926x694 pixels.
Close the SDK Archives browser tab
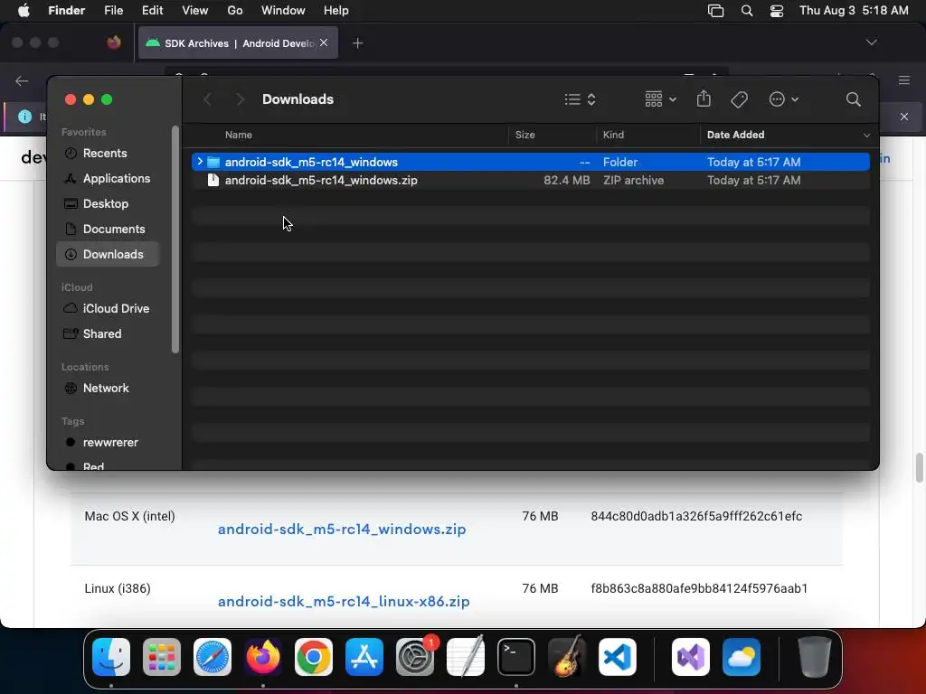pyautogui.click(x=324, y=42)
